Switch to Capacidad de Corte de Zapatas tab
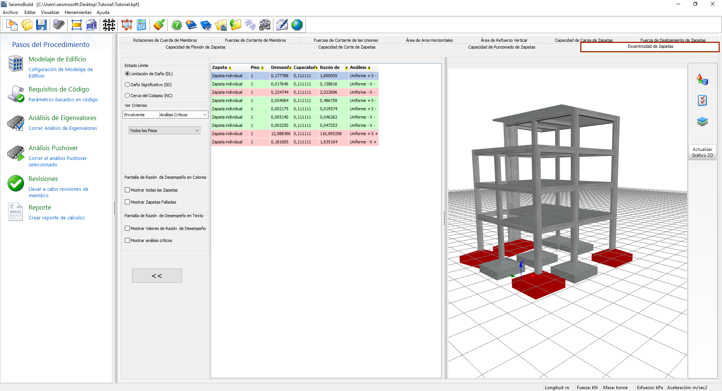The width and height of the screenshot is (722, 391). [x=346, y=47]
